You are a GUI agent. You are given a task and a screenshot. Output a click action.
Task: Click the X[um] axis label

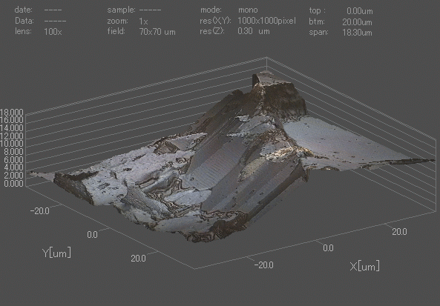tap(364, 266)
